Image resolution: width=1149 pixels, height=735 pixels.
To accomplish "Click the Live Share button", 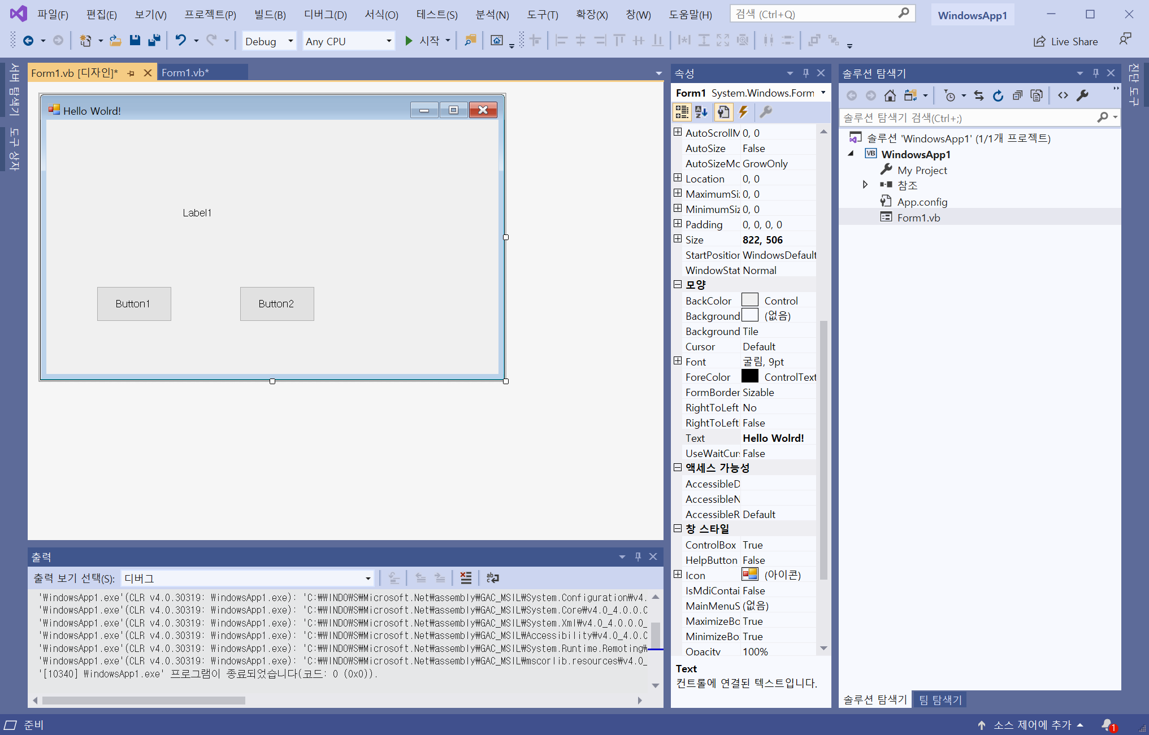I will tap(1065, 41).
